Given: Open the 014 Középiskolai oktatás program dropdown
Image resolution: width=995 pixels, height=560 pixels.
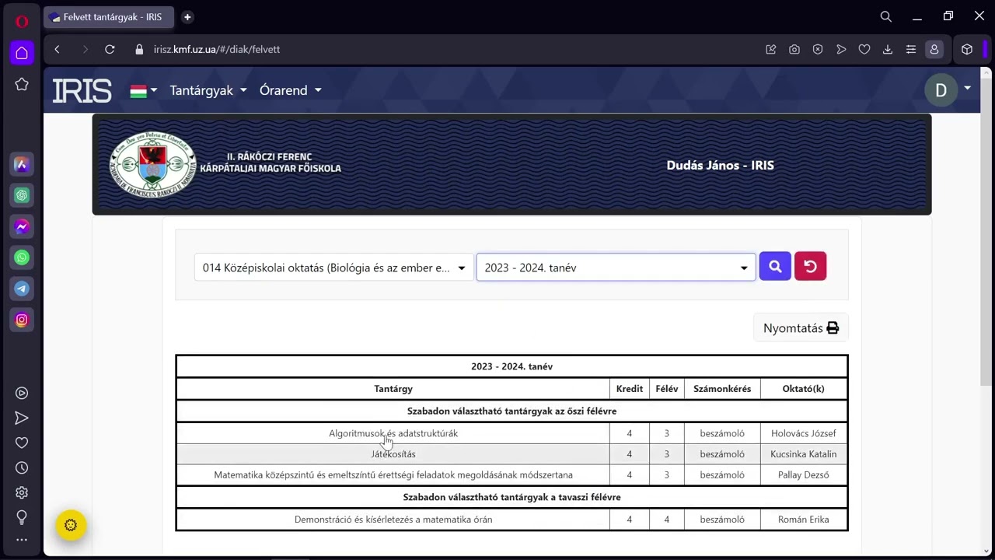Looking at the screenshot, I should pos(333,268).
